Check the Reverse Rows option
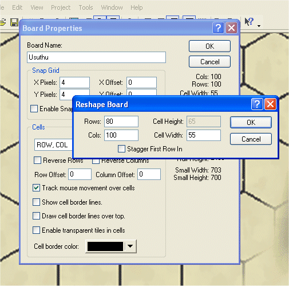This screenshot has width=289, height=286. coord(37,160)
